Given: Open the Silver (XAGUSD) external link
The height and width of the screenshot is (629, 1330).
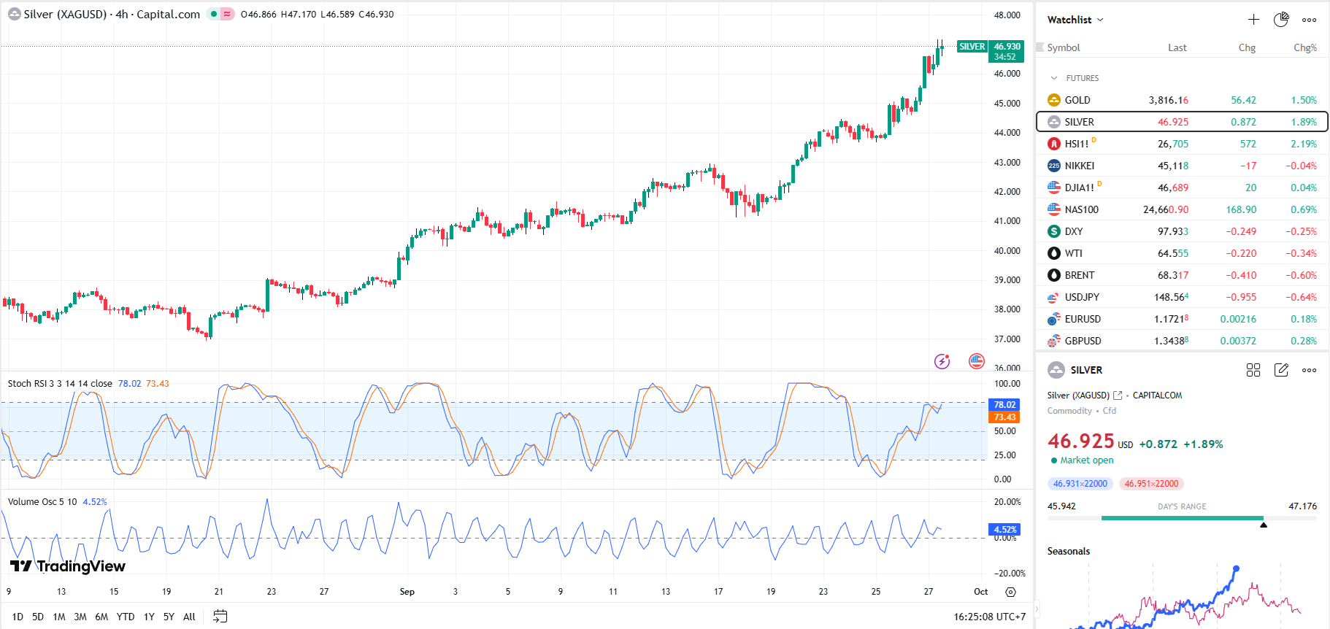Looking at the screenshot, I should click(1118, 395).
